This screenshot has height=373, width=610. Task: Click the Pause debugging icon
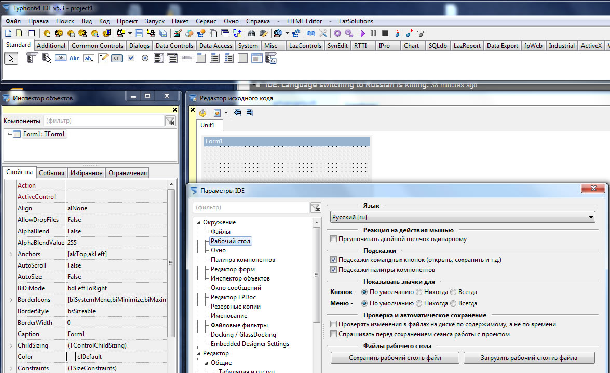[373, 33]
